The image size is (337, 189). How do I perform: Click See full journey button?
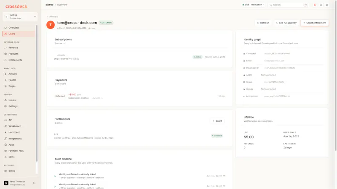click(286, 23)
